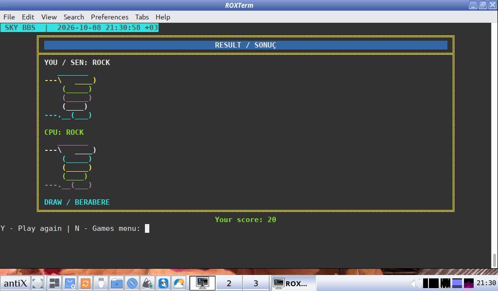Viewport: 498px width, 291px height.
Task: Click the show desktop icon beside antiX
Action: point(37,283)
